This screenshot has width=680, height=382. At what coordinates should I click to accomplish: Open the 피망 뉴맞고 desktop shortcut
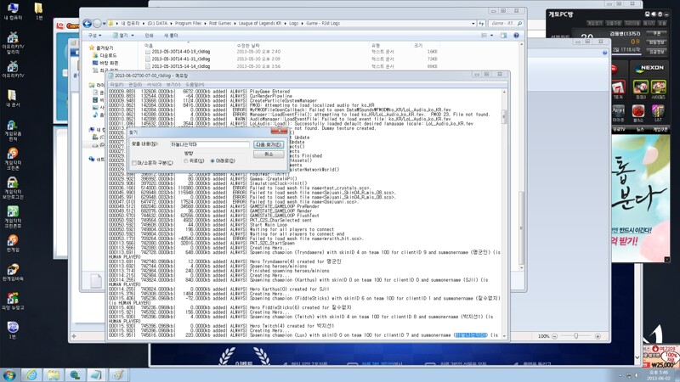[13, 301]
